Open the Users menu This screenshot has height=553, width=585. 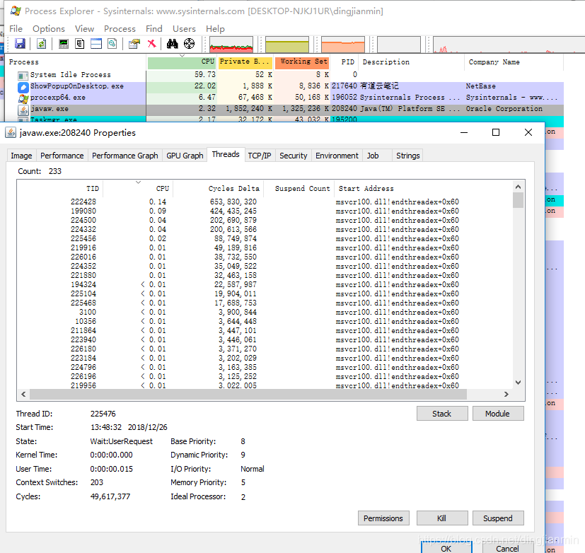coord(185,29)
